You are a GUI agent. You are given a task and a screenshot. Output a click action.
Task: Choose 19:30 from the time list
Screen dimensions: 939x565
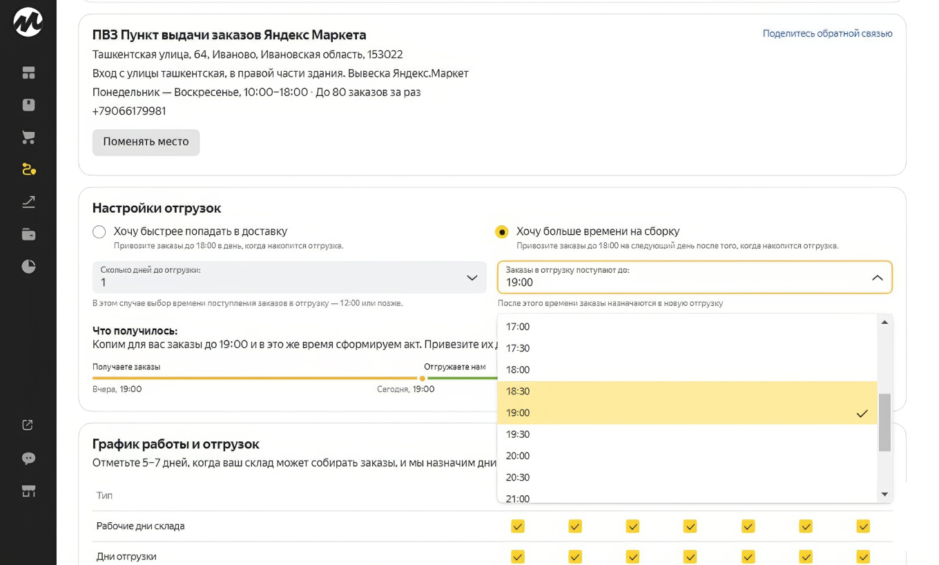tap(687, 434)
